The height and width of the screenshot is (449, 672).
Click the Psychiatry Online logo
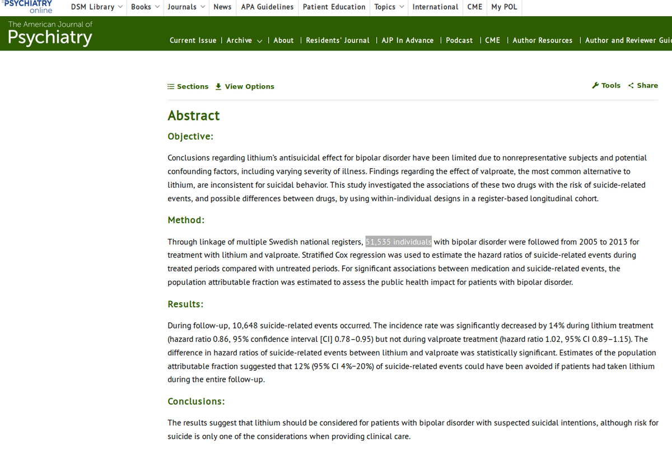point(28,7)
